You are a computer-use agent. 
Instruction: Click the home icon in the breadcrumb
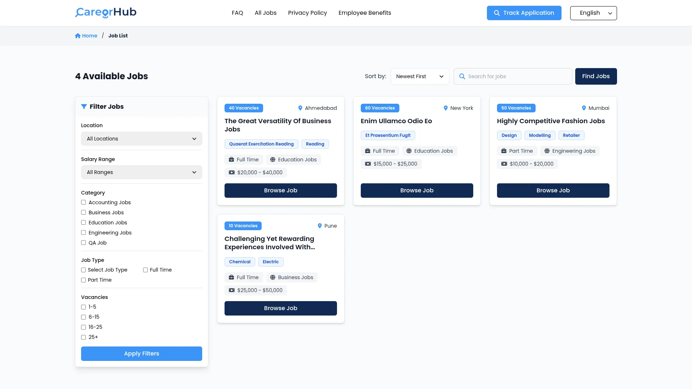tap(77, 36)
